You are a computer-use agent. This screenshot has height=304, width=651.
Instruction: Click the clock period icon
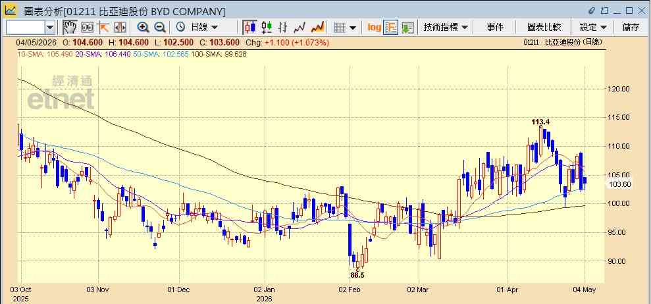point(180,28)
